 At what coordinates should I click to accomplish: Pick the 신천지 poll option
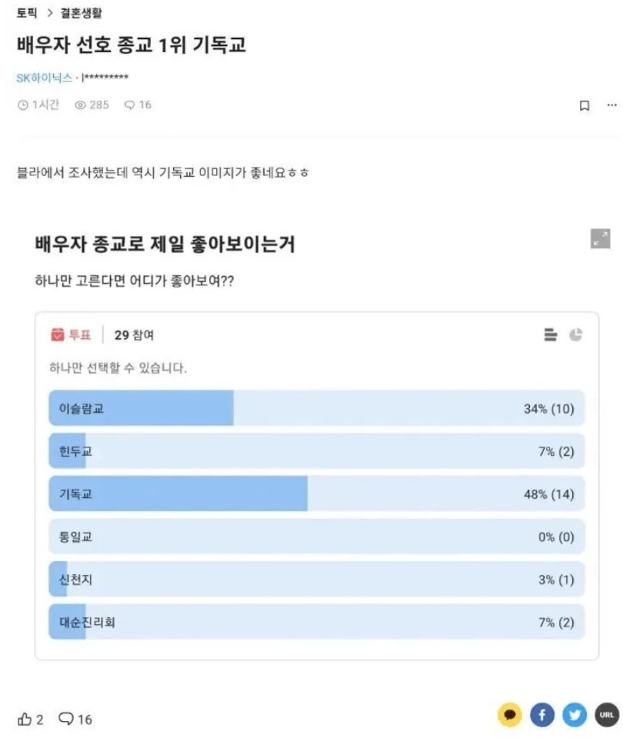[316, 580]
